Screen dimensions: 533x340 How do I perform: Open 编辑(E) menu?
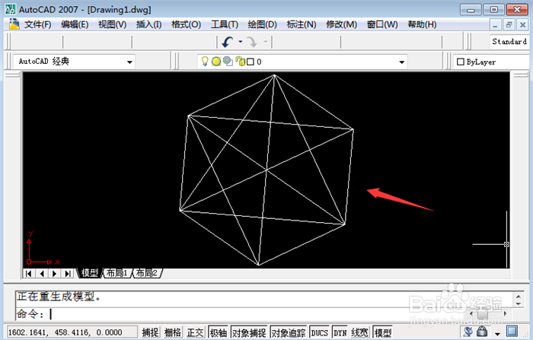75,24
